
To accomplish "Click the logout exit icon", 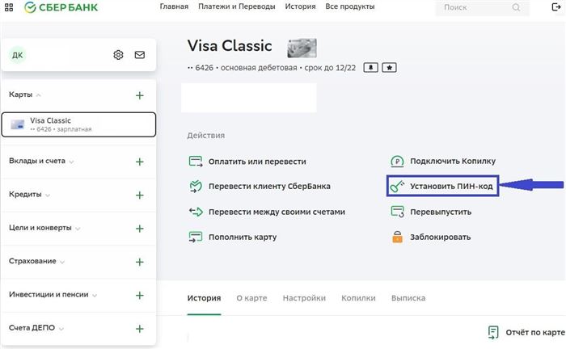I will [556, 6].
